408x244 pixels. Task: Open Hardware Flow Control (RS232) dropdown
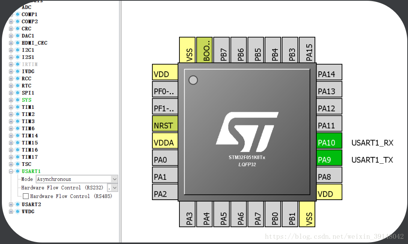(x=114, y=188)
